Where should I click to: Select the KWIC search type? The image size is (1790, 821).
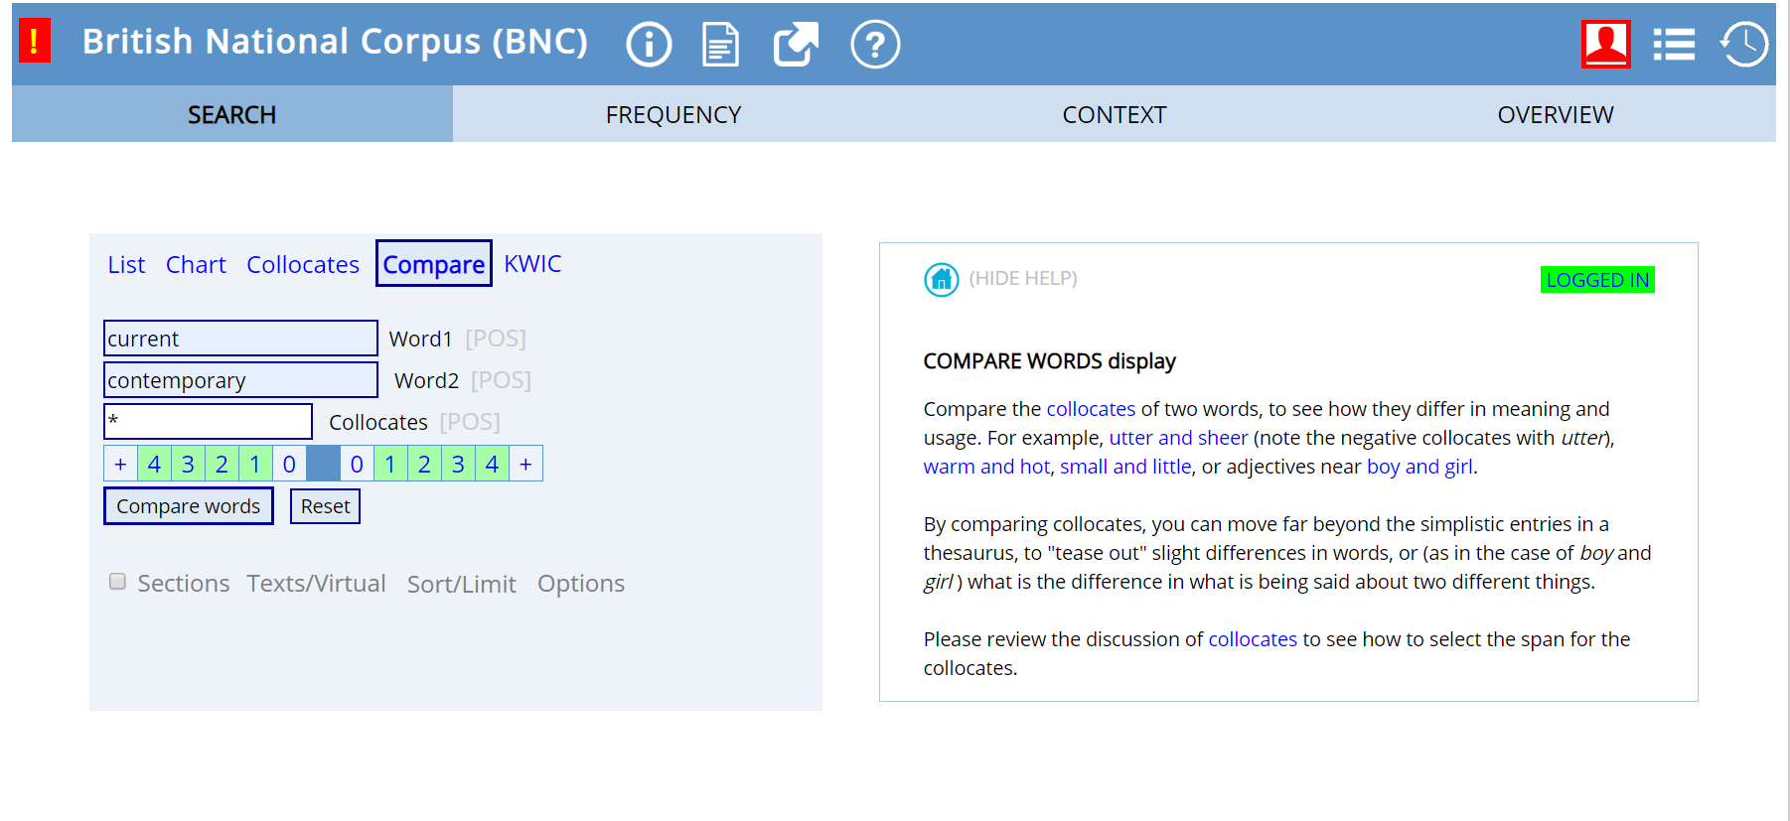click(532, 264)
